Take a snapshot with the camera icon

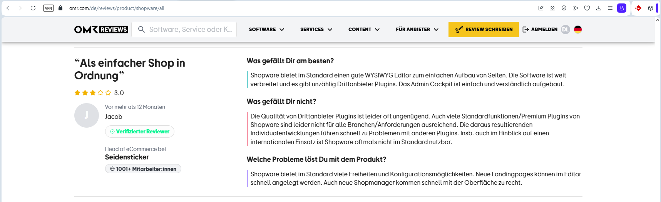point(552,8)
